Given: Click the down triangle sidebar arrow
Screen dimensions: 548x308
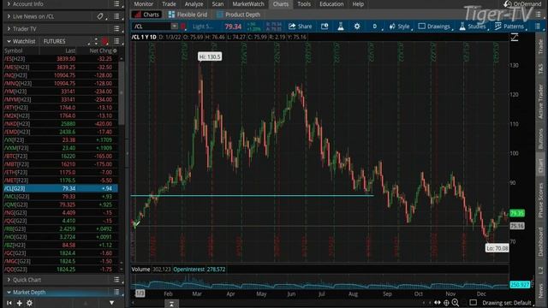Looking at the screenshot, I should 111,303.
